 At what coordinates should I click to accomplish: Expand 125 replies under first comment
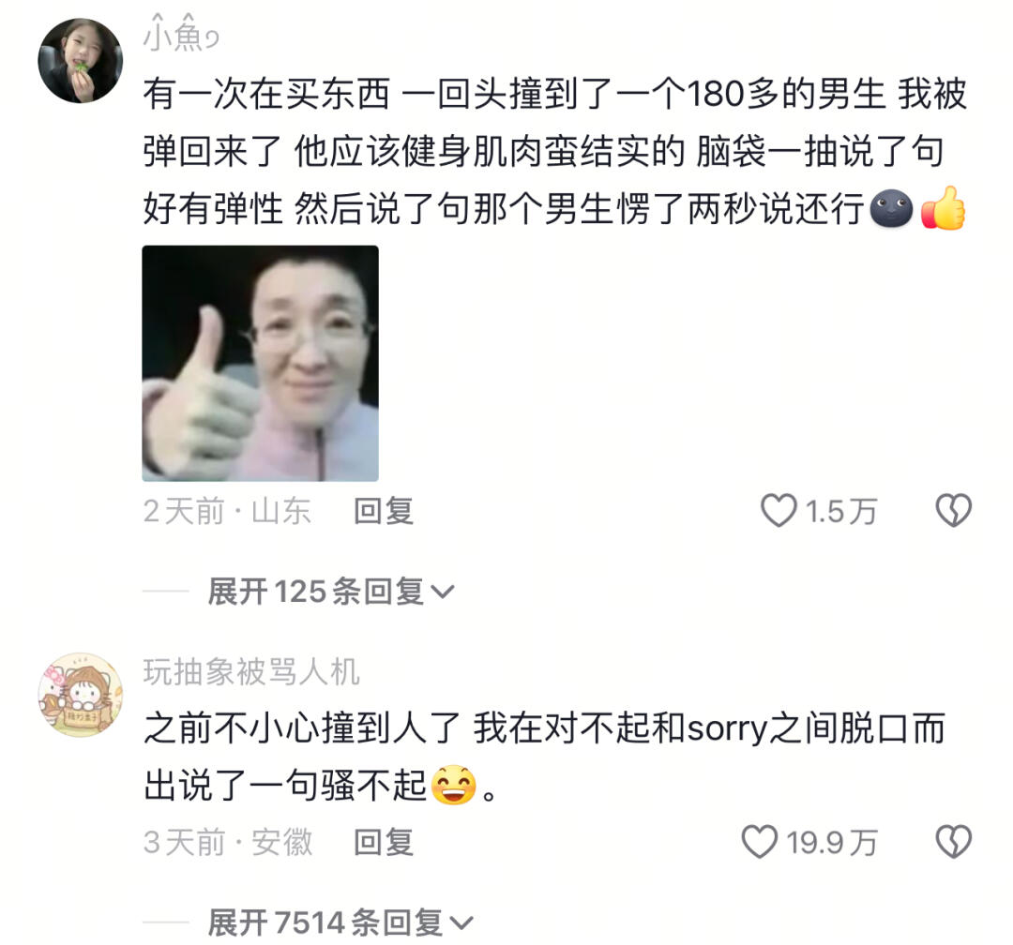(x=331, y=591)
